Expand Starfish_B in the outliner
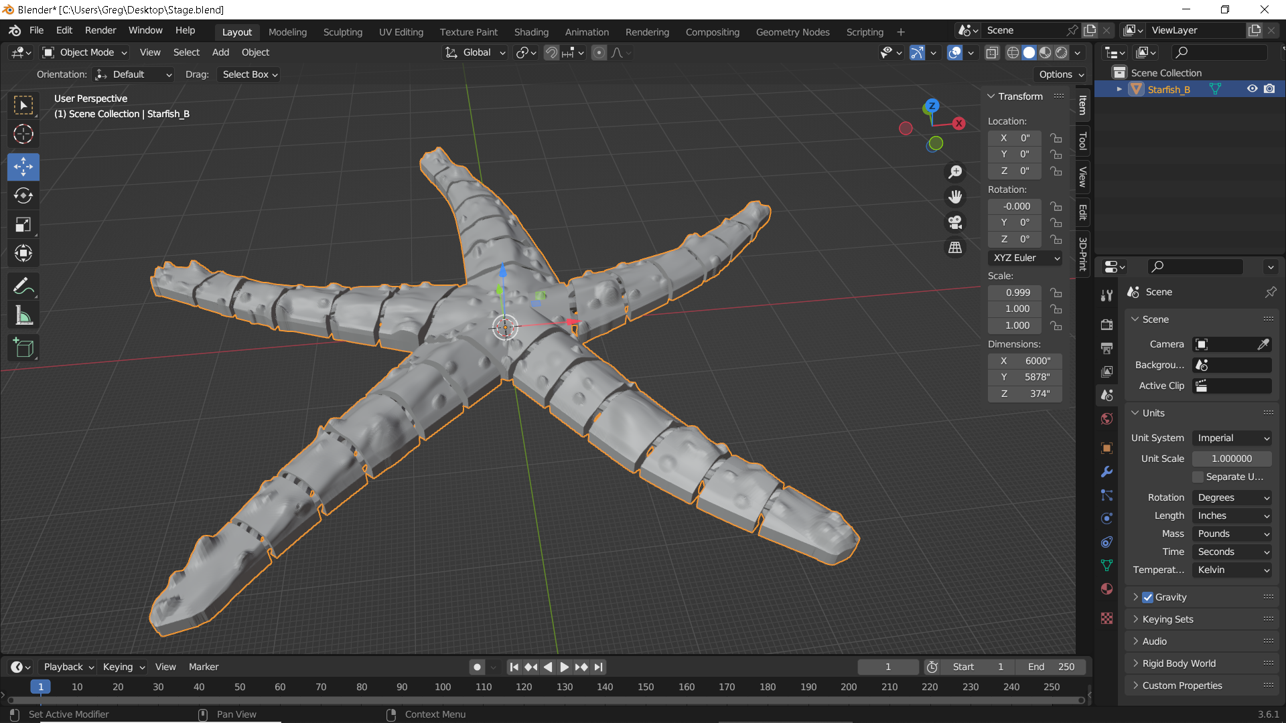The width and height of the screenshot is (1286, 723). coord(1119,89)
